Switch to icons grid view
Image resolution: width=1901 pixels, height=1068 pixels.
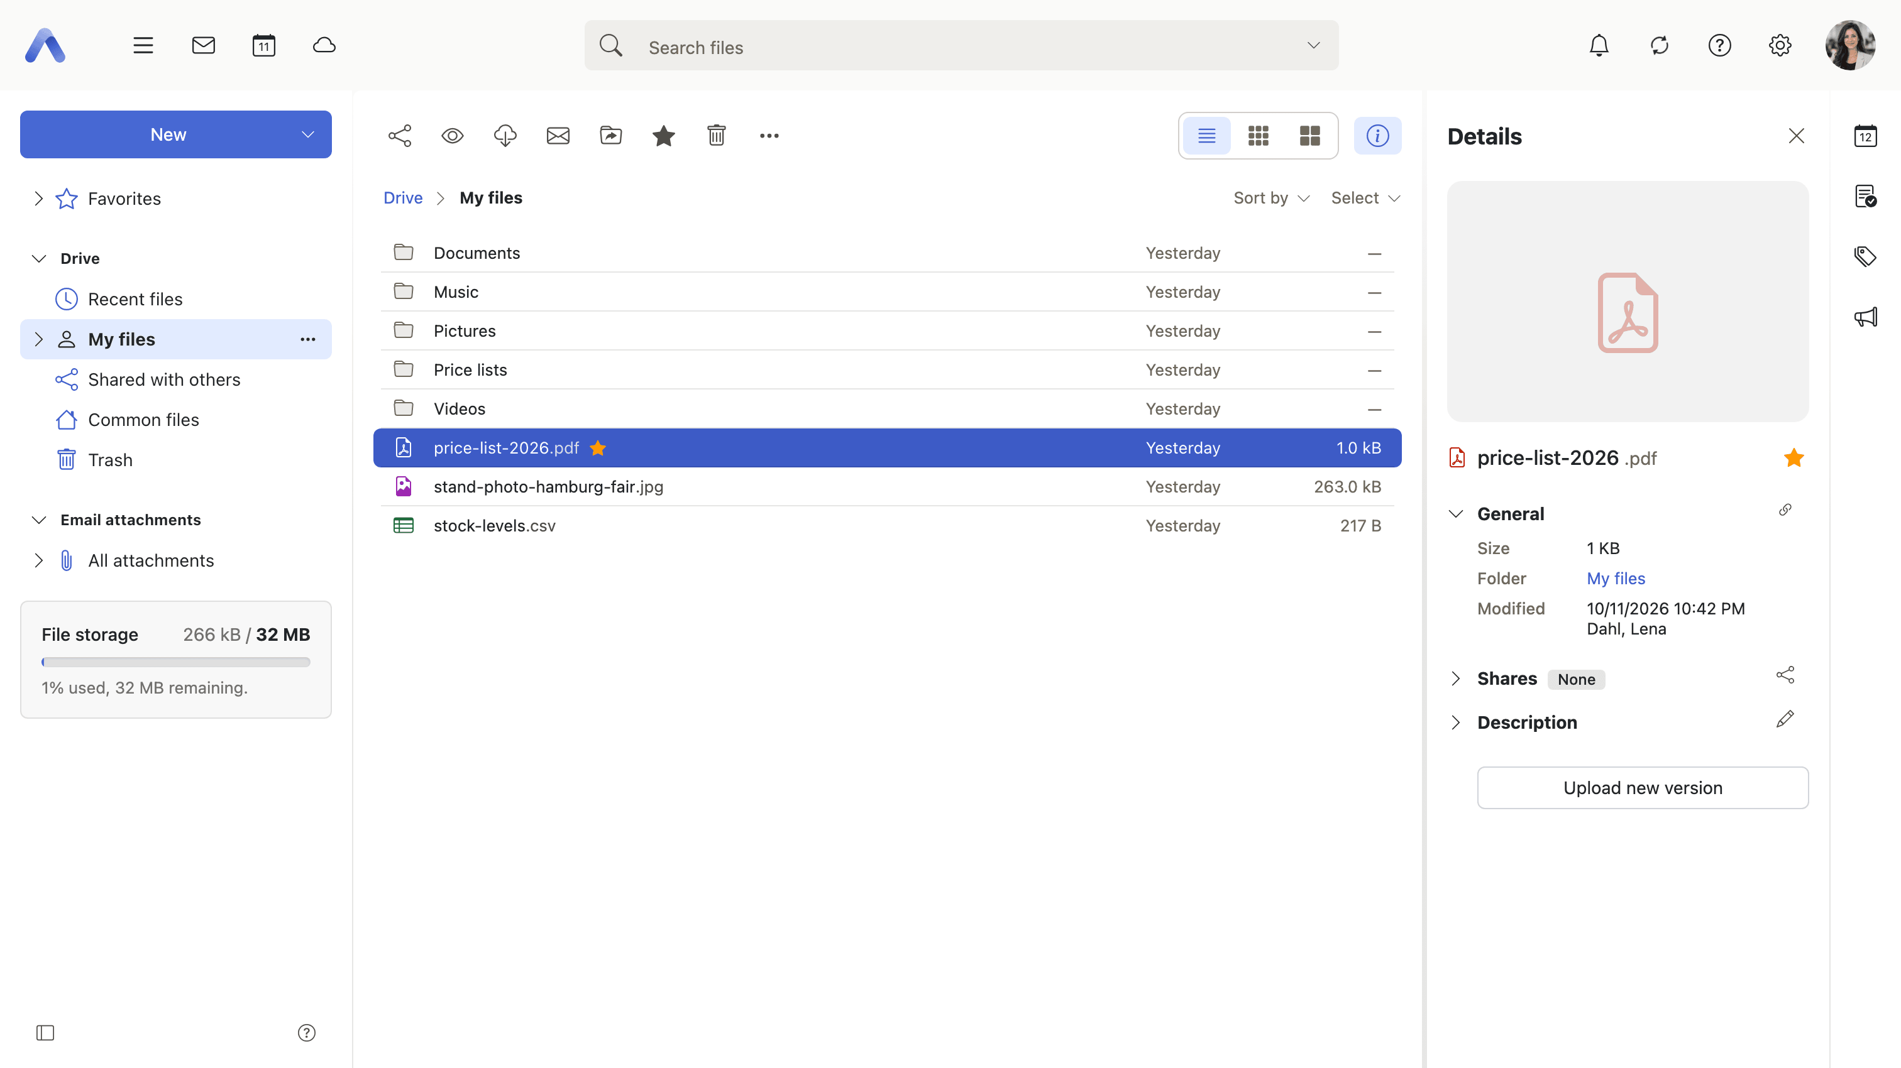1259,136
